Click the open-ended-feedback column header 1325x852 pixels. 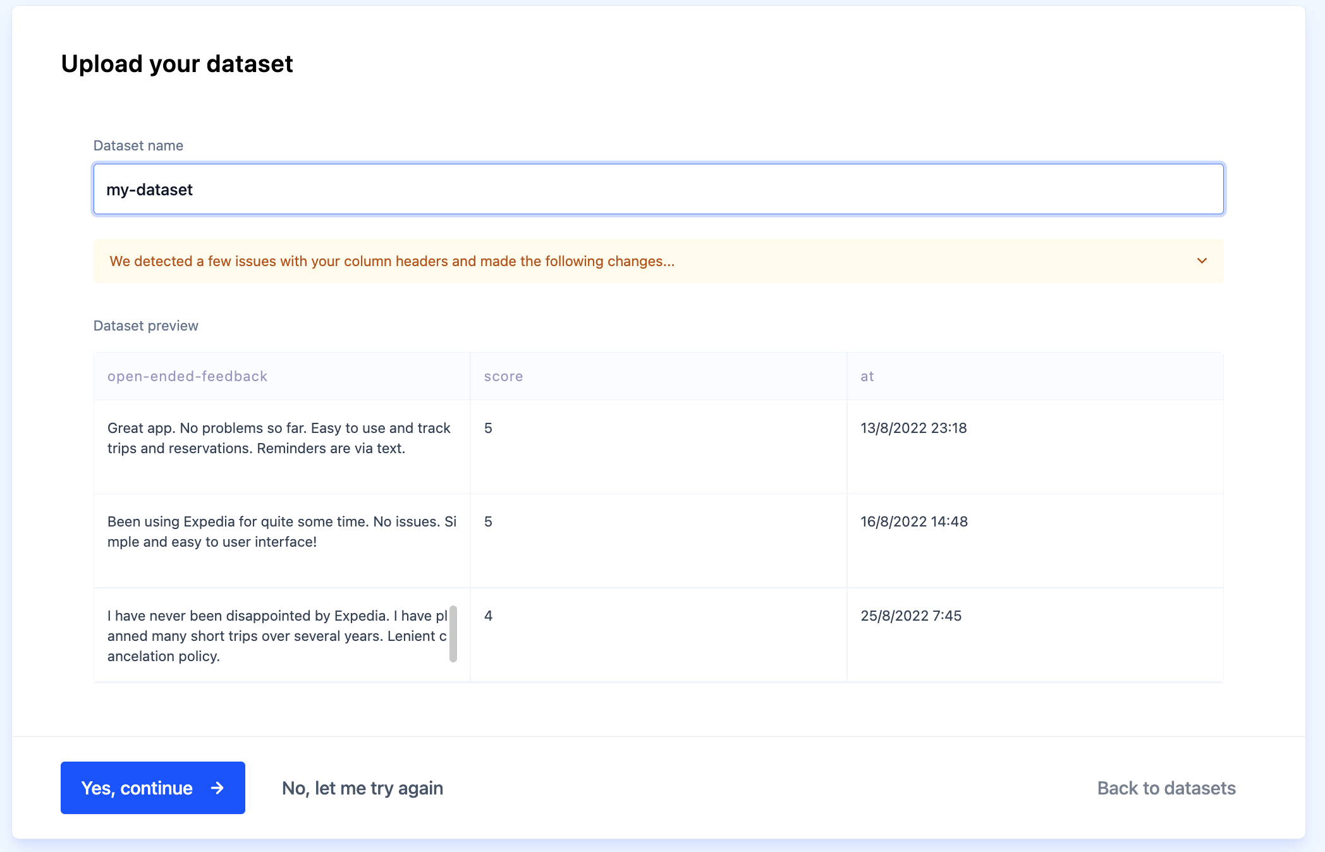point(187,376)
